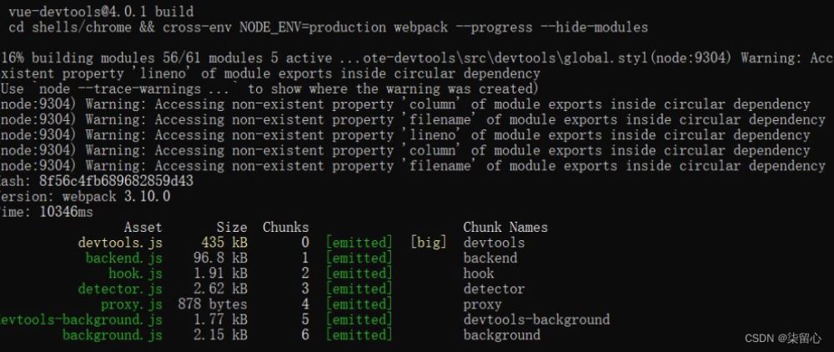Click the Asset column header
This screenshot has width=834, height=352.
click(143, 228)
